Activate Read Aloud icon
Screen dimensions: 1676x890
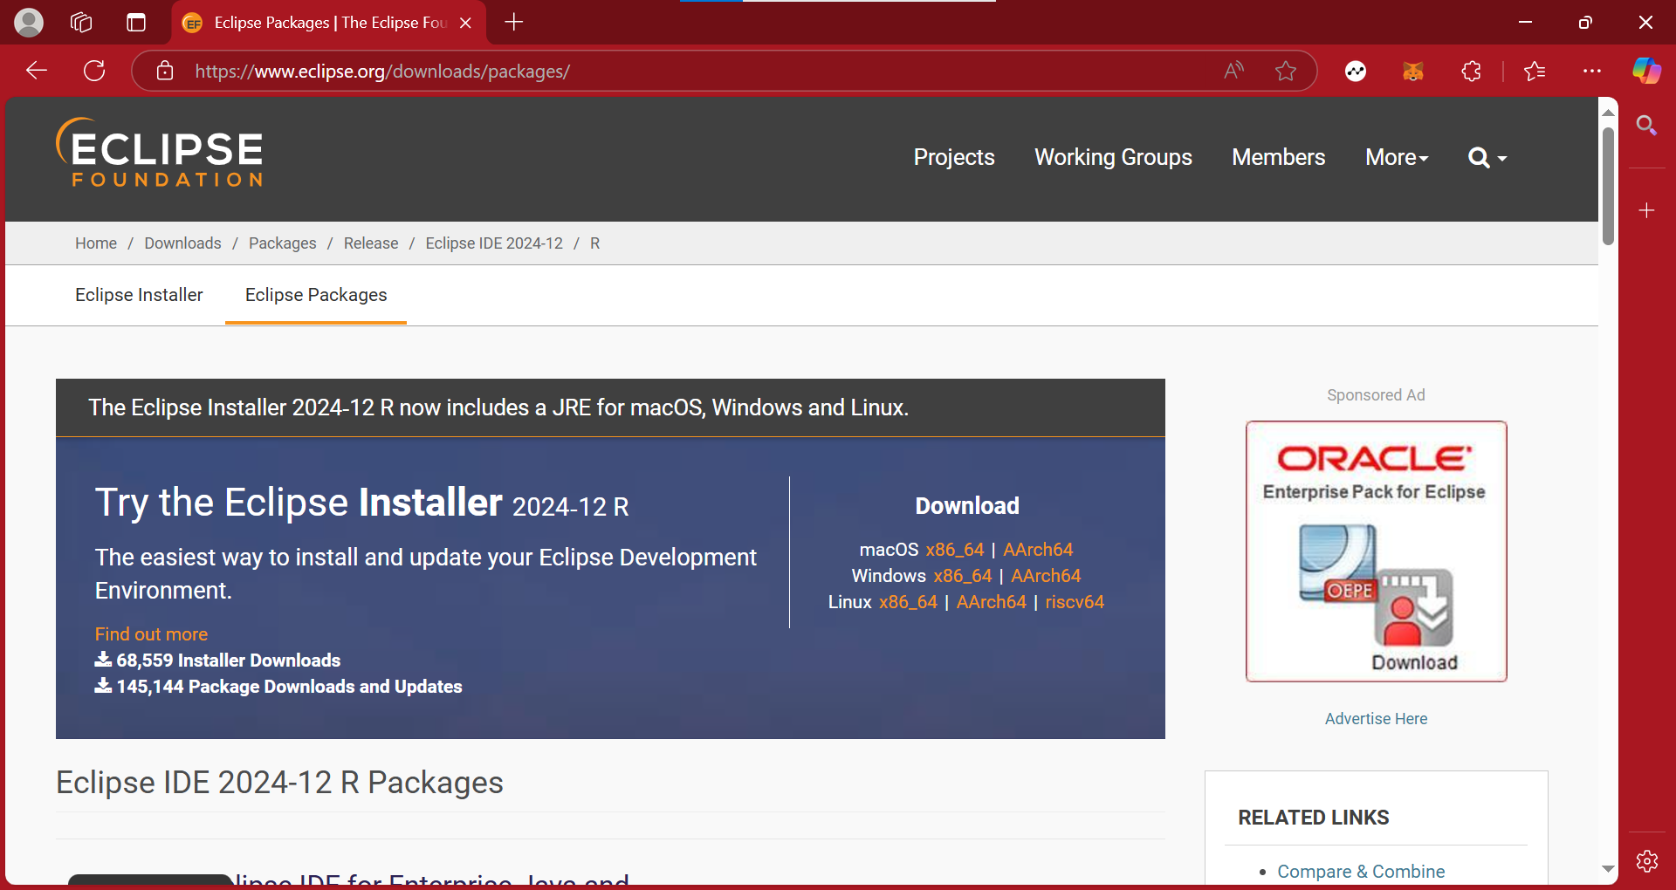(1233, 71)
